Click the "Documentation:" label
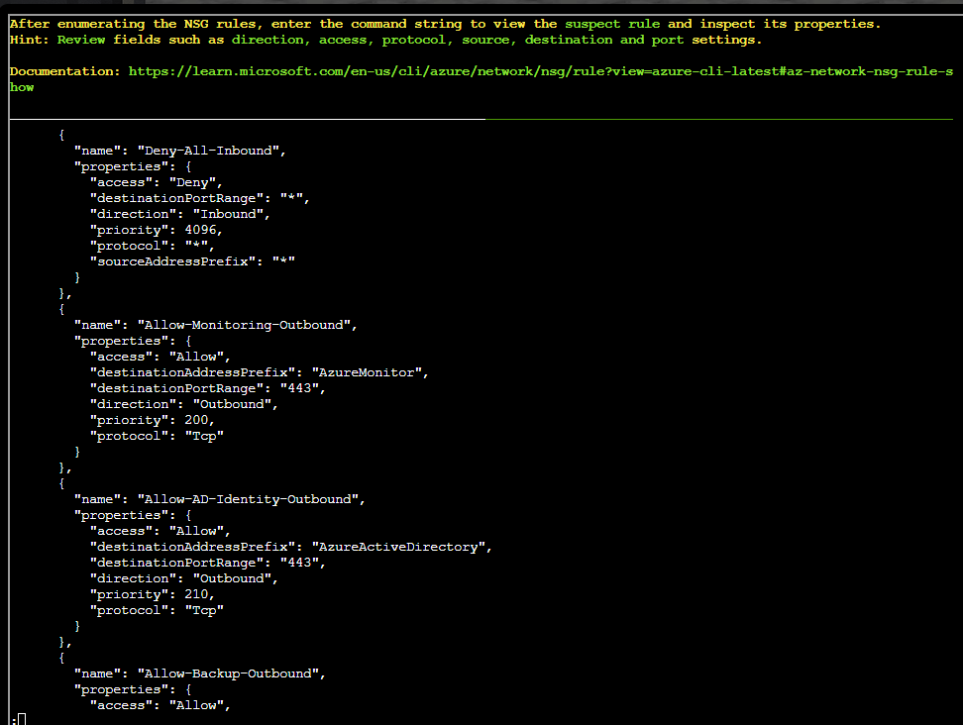963x725 pixels. [x=64, y=71]
